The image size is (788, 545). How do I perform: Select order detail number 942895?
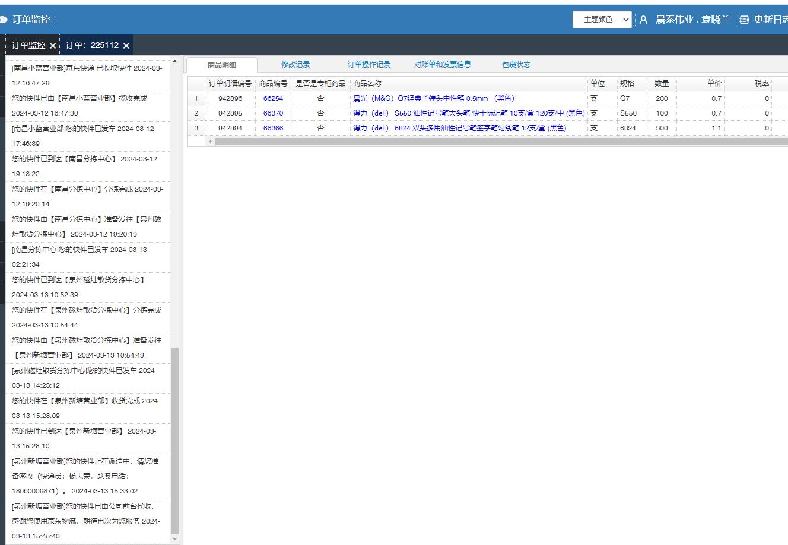click(230, 113)
